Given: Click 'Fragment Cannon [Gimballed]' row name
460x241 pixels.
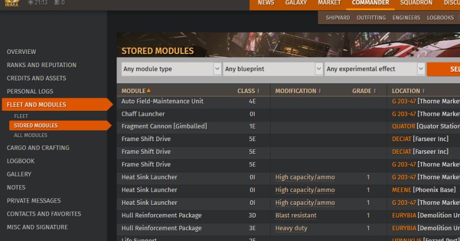Looking at the screenshot, I should click(164, 126).
